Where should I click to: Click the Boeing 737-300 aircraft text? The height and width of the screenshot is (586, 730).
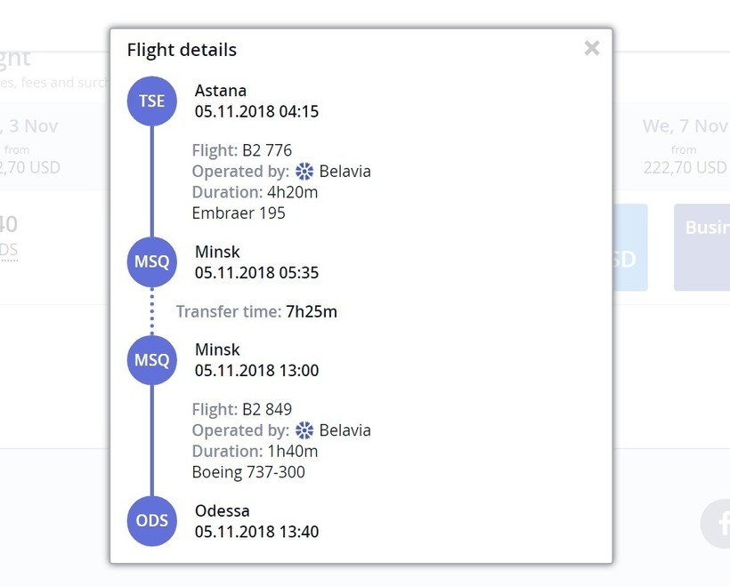248,472
